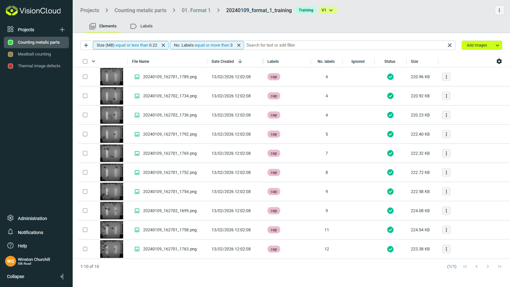Open the Notifications bell
The height and width of the screenshot is (287, 510).
[11, 232]
